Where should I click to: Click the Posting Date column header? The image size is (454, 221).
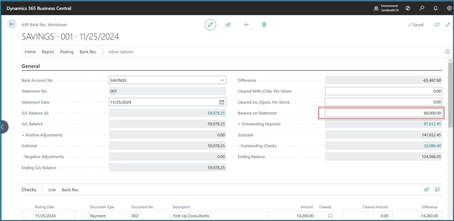click(45, 207)
